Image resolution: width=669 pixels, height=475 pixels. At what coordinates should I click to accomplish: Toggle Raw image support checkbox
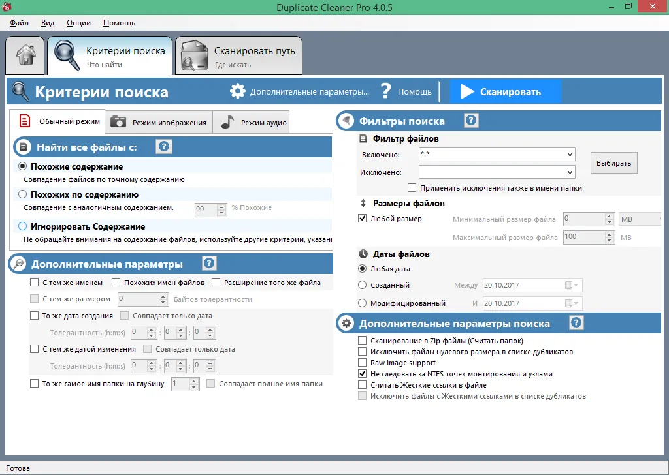[x=362, y=363]
